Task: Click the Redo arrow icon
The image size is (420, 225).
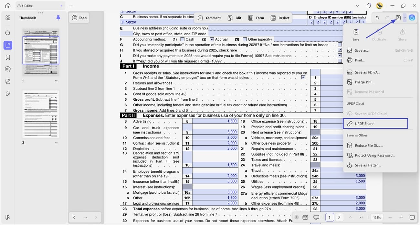Action: pyautogui.click(x=387, y=18)
